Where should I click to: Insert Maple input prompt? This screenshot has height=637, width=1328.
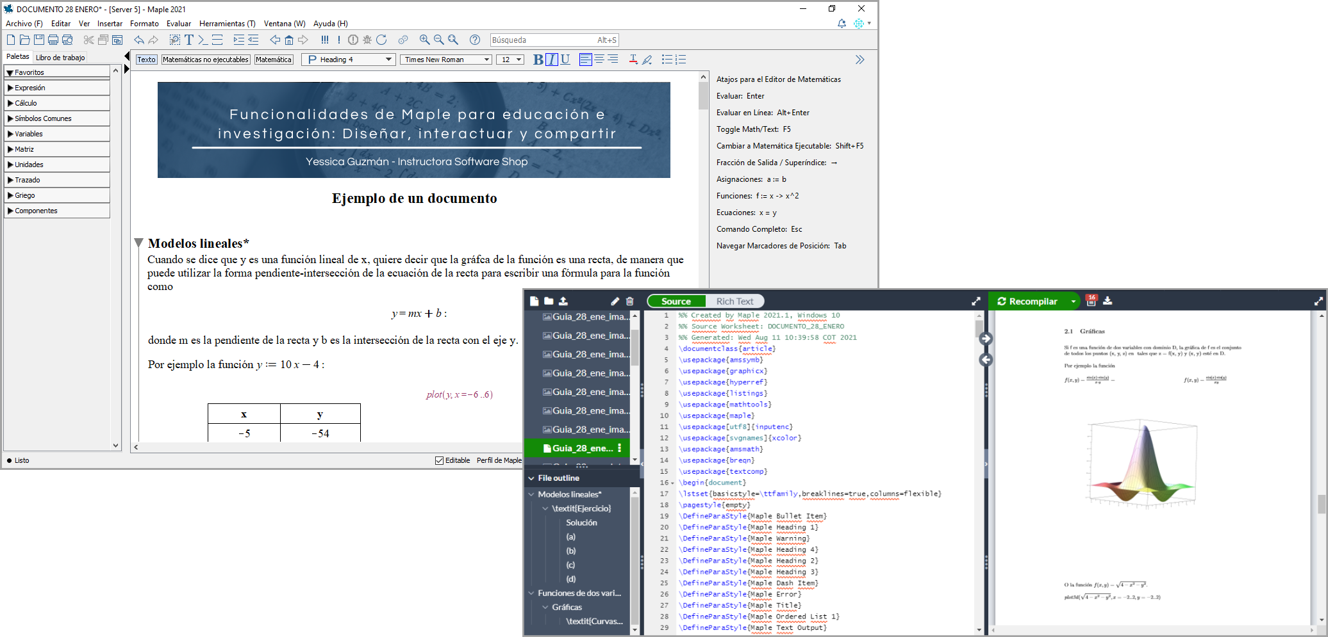(x=203, y=40)
